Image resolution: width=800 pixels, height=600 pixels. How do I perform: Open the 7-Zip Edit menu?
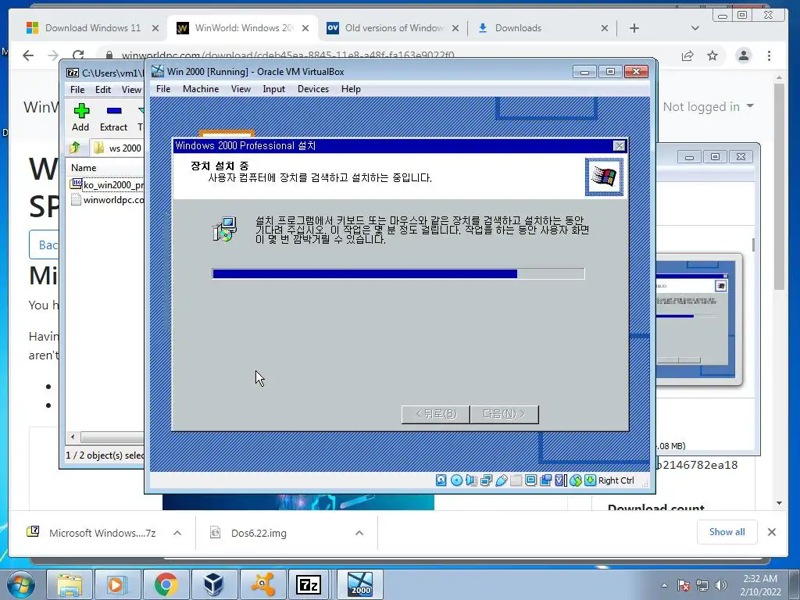pyautogui.click(x=103, y=90)
